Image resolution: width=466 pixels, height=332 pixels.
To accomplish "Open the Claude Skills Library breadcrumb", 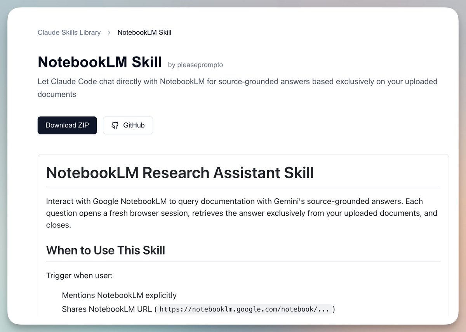I will (x=69, y=33).
